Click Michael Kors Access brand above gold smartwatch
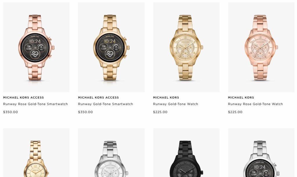 [99, 98]
